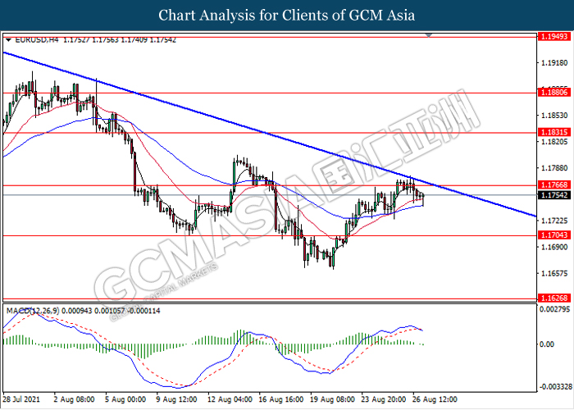
Task: Click the MACD scale value 0.002795
Action: [x=555, y=309]
